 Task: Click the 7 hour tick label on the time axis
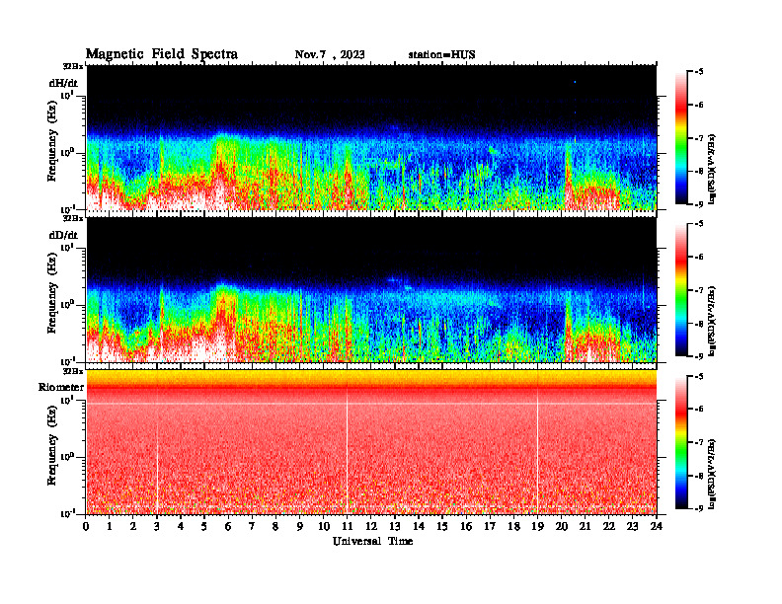253,527
